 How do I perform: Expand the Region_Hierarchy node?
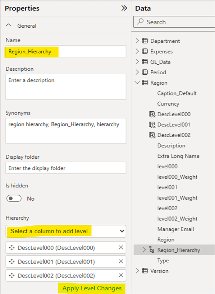coord(144,250)
